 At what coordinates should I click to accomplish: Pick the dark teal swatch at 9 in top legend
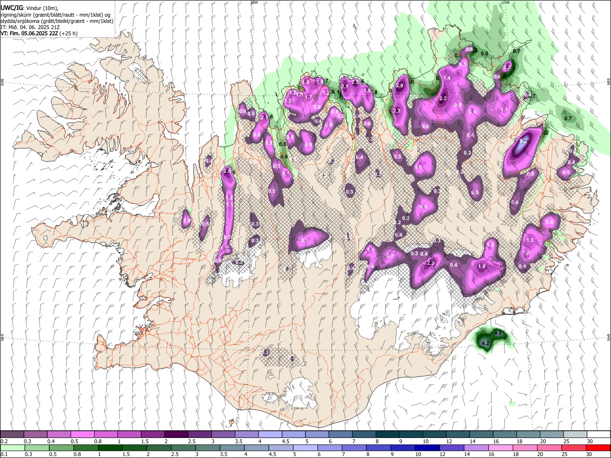[411, 434]
